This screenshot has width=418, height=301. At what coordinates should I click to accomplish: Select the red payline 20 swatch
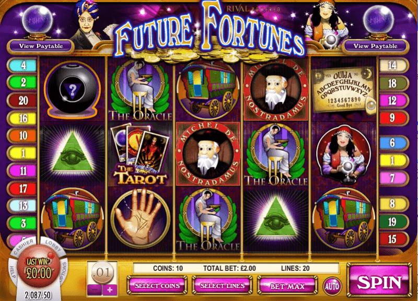coord(22,101)
